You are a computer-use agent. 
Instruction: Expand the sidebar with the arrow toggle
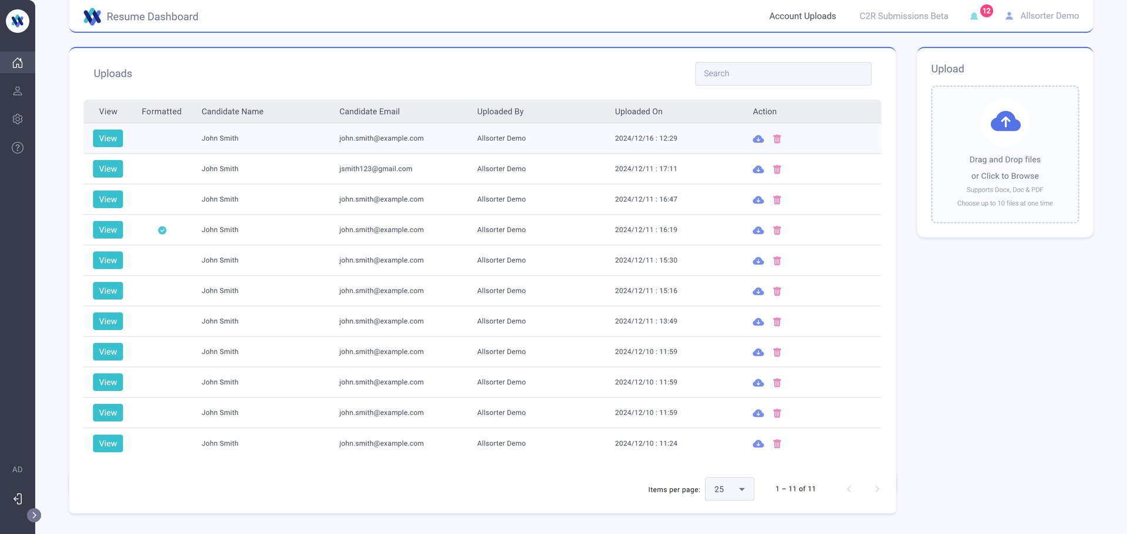(x=34, y=515)
